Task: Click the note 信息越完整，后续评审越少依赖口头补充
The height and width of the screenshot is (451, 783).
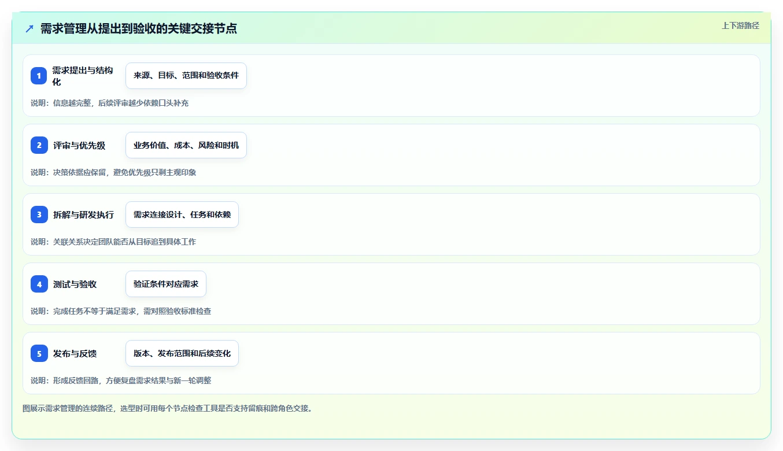Action: click(x=121, y=103)
